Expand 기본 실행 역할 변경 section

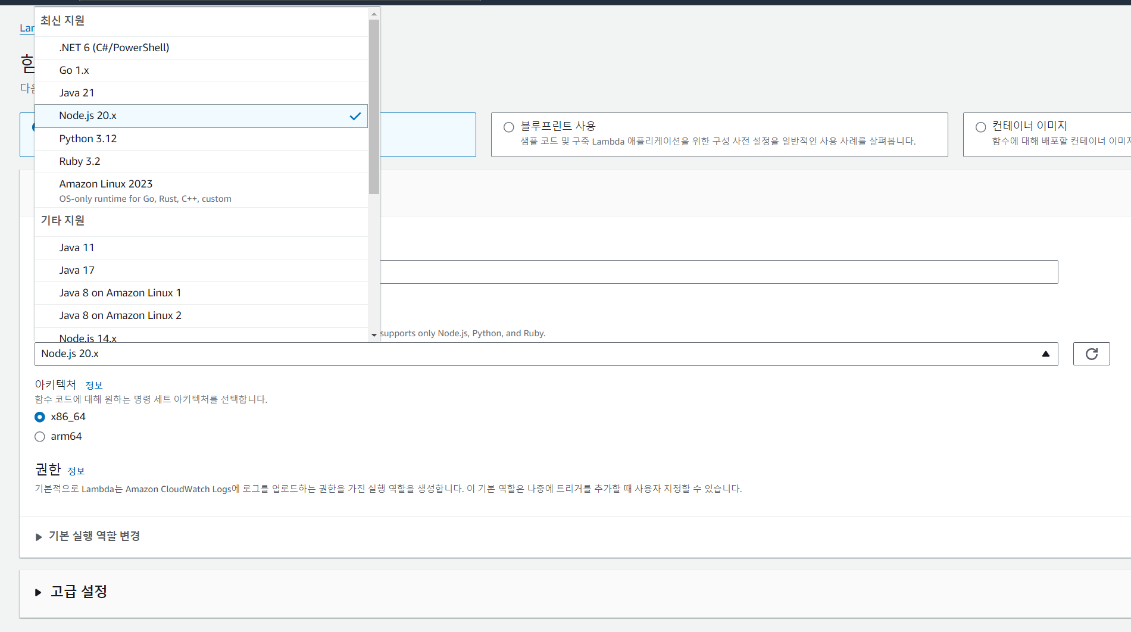(x=88, y=536)
